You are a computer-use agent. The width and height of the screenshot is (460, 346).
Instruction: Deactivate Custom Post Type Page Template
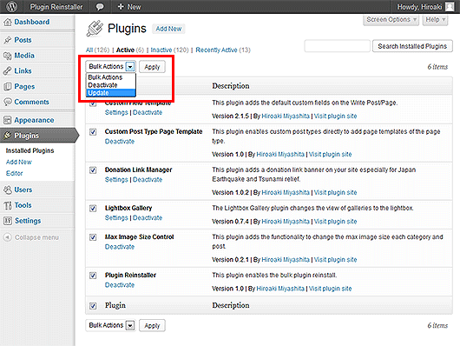coord(120,142)
